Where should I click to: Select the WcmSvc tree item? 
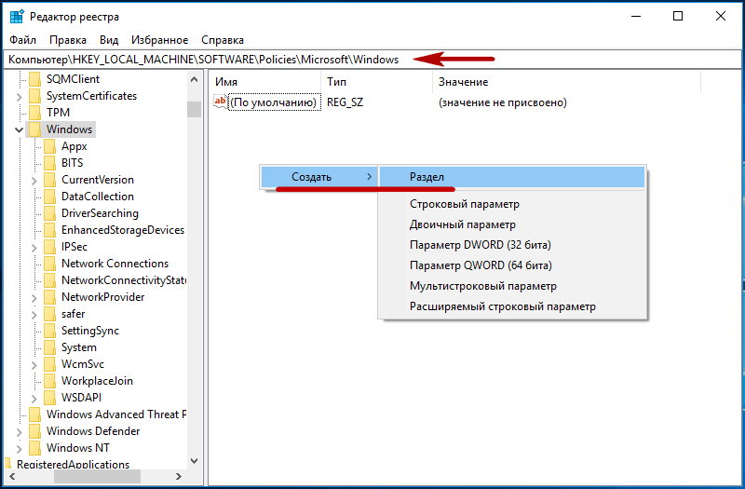[83, 364]
